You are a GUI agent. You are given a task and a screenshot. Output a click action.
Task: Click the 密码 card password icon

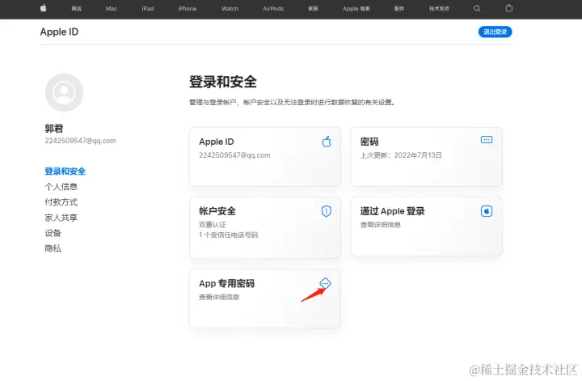(487, 140)
